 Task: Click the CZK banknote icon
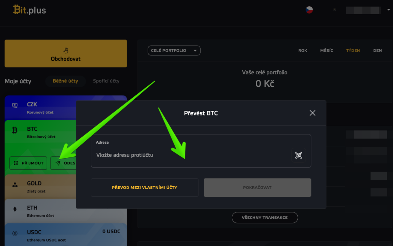(15, 105)
